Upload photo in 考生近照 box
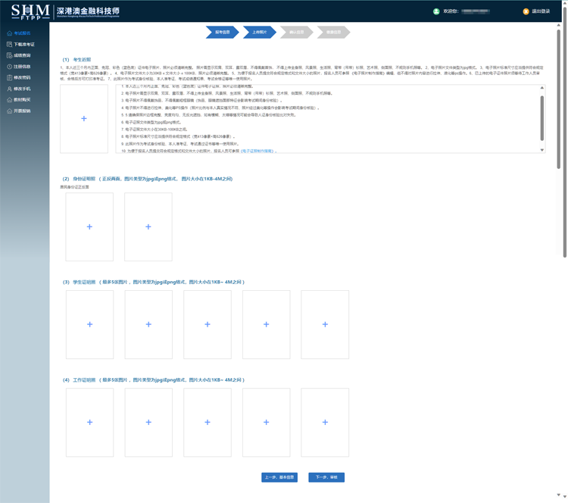Screen dimensions: 568x503 tap(83, 118)
